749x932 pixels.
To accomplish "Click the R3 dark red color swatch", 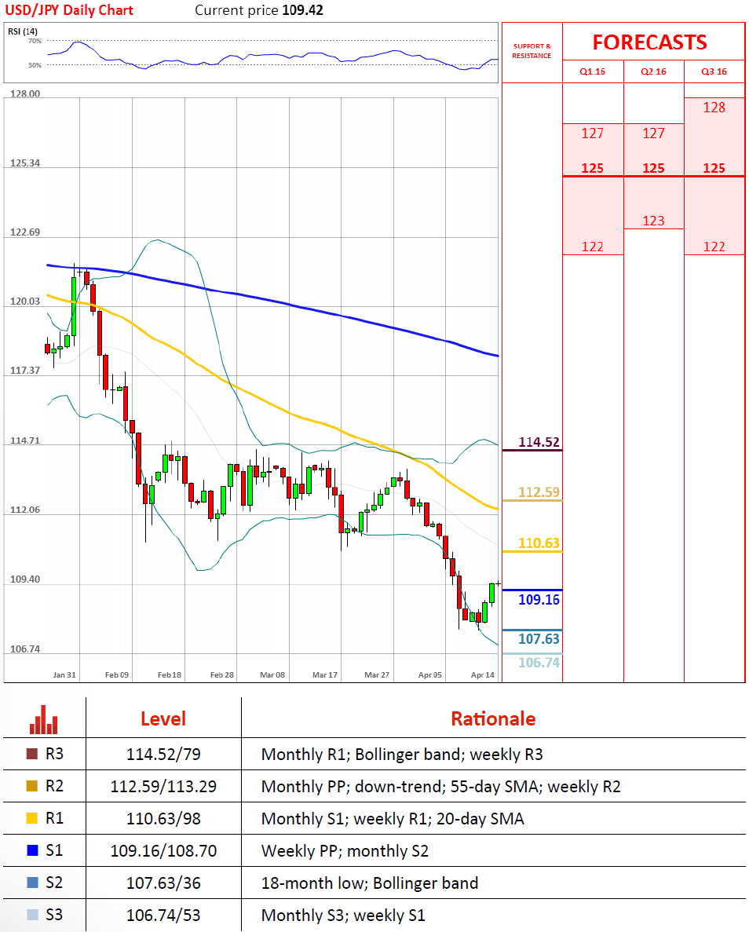I will coord(33,754).
